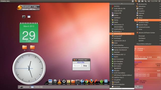Viewport: 161px width, 90px height.
Task: Click the black circle 'a' dock icon
Action: [x=64, y=81]
